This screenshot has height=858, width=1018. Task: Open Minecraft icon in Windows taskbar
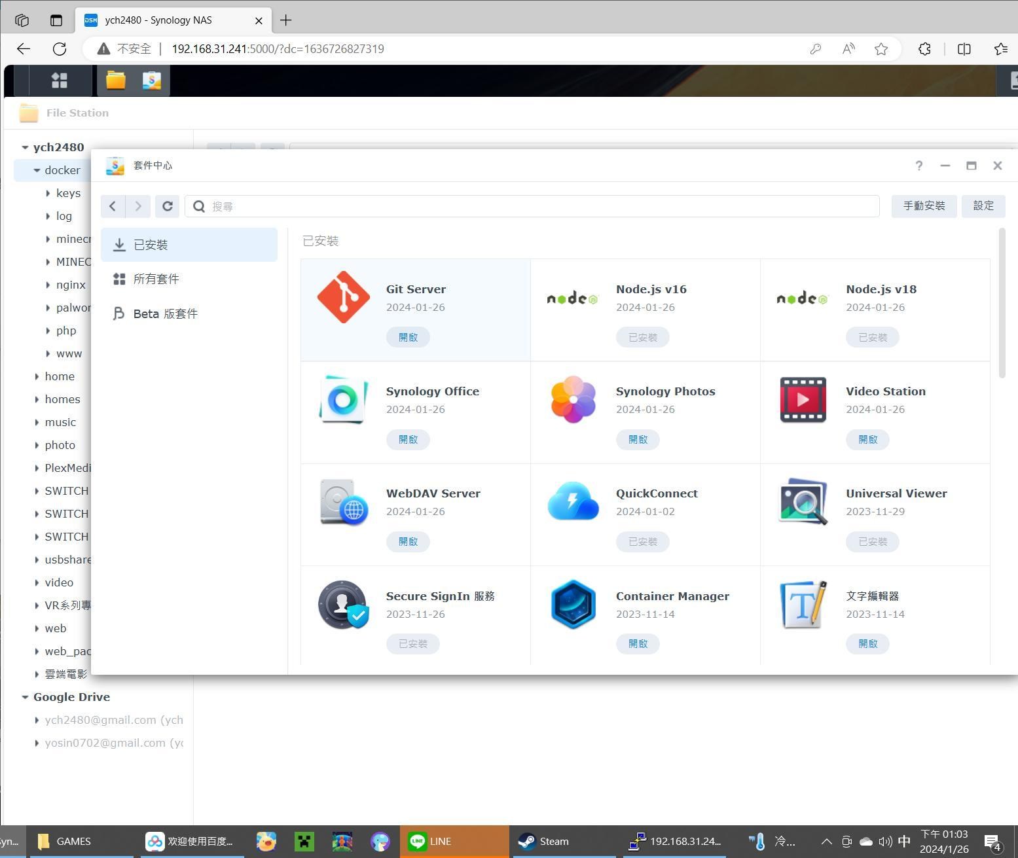[x=304, y=842]
